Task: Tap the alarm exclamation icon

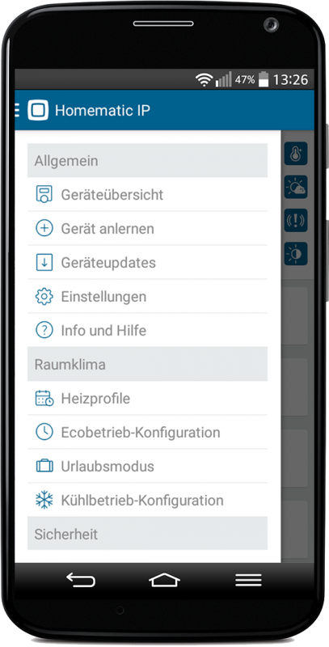Action: [296, 220]
